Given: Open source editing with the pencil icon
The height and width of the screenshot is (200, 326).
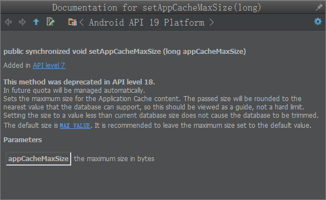Looking at the screenshot, I should click(x=51, y=22).
